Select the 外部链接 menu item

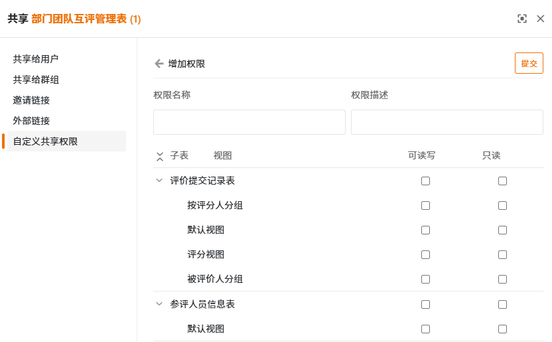pos(31,121)
